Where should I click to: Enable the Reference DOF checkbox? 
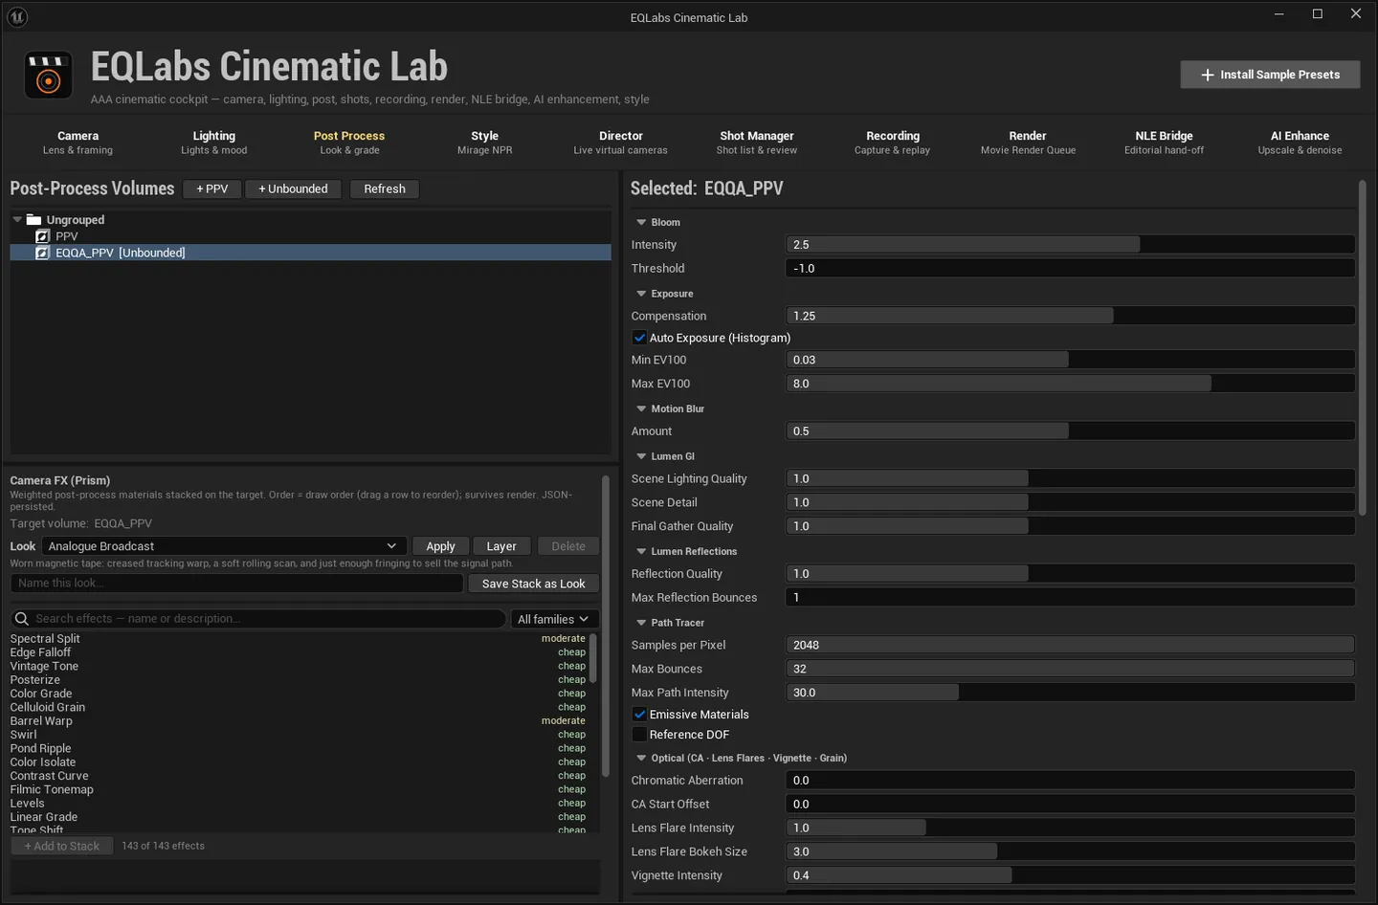[x=639, y=735]
